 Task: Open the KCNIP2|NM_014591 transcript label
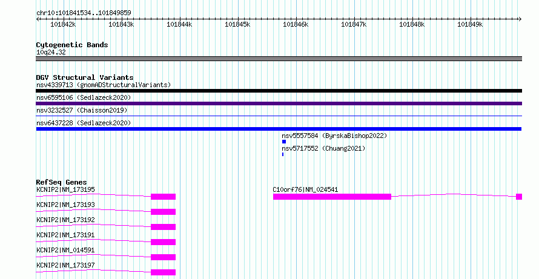click(x=65, y=250)
